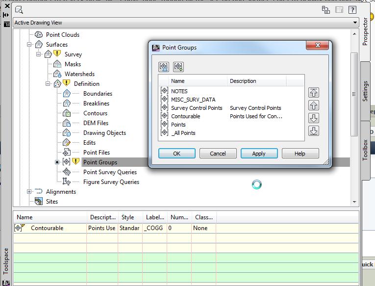Move selected point group up one position
The image size is (375, 286).
pos(314,105)
